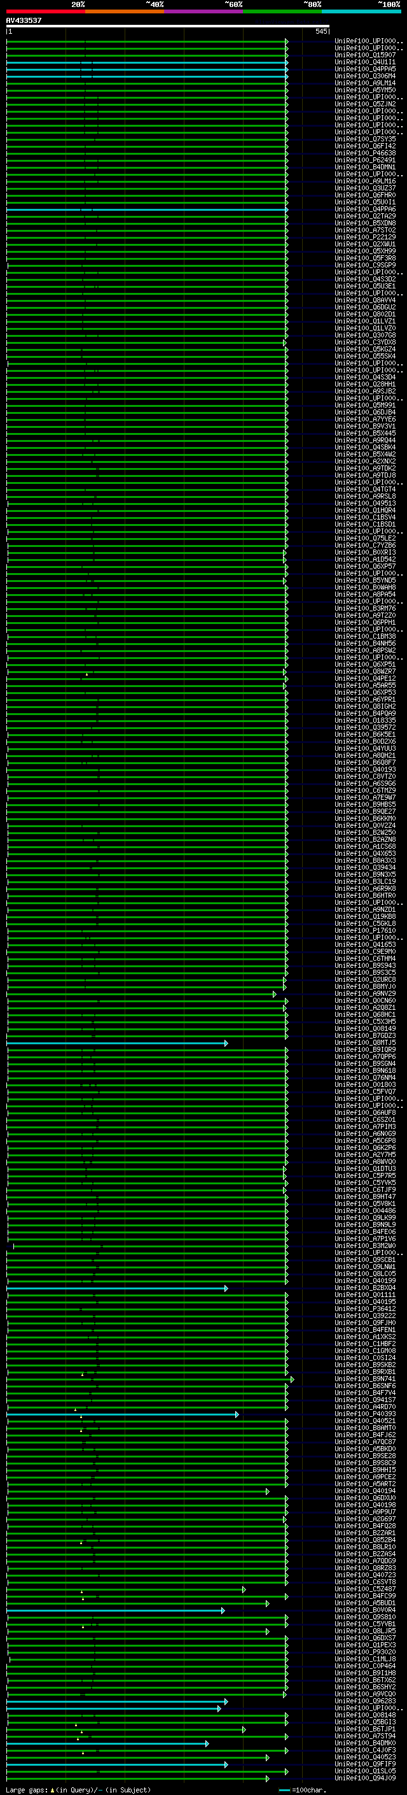Open hit UniRef100_Q0CN60
Screen dimensions: 407x1795
point(365,1000)
